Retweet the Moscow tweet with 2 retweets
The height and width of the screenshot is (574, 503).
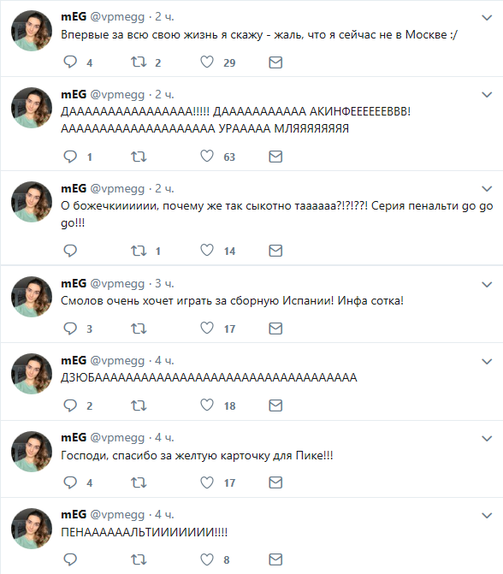pyautogui.click(x=139, y=62)
